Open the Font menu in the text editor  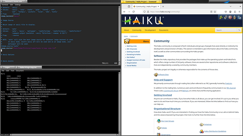13,71
